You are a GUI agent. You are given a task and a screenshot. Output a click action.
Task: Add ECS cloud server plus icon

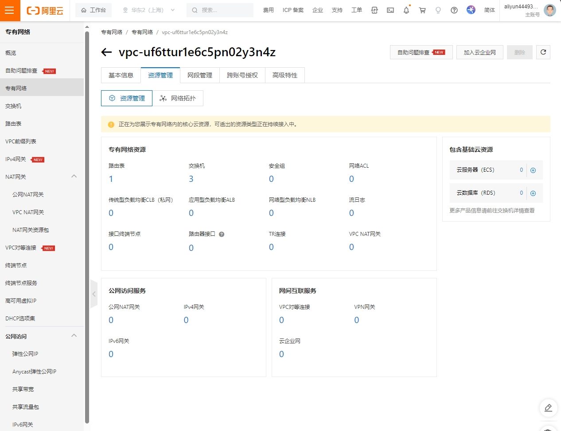533,170
